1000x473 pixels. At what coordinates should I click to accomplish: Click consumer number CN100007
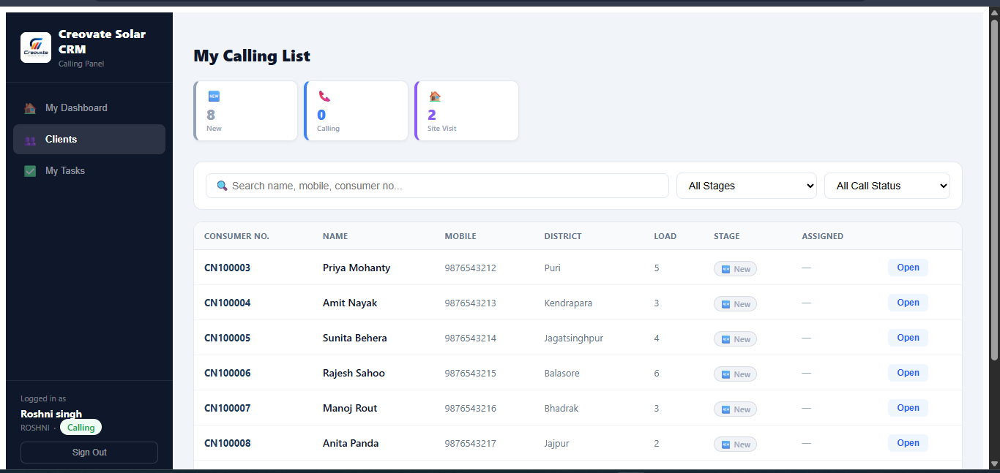pos(227,408)
